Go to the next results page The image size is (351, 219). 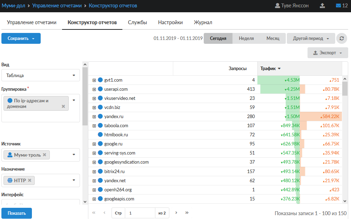176,213
